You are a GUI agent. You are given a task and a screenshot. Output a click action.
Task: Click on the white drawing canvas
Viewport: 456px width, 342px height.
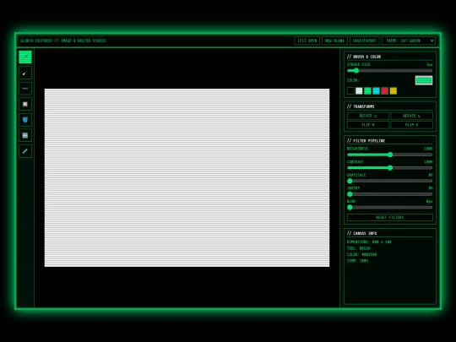click(187, 177)
